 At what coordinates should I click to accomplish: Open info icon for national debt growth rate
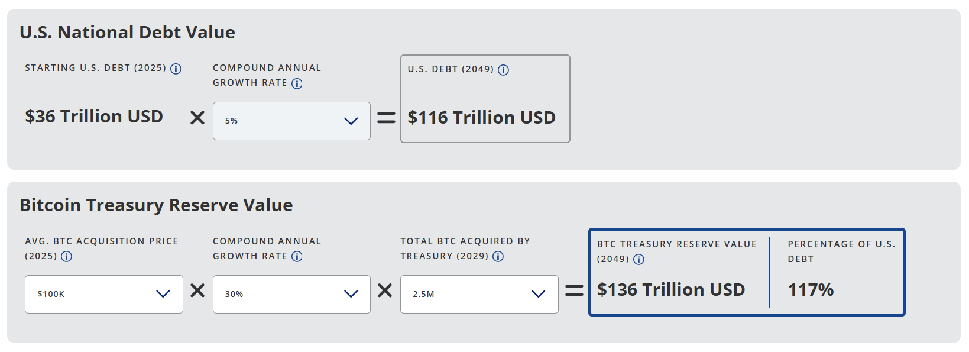(297, 83)
